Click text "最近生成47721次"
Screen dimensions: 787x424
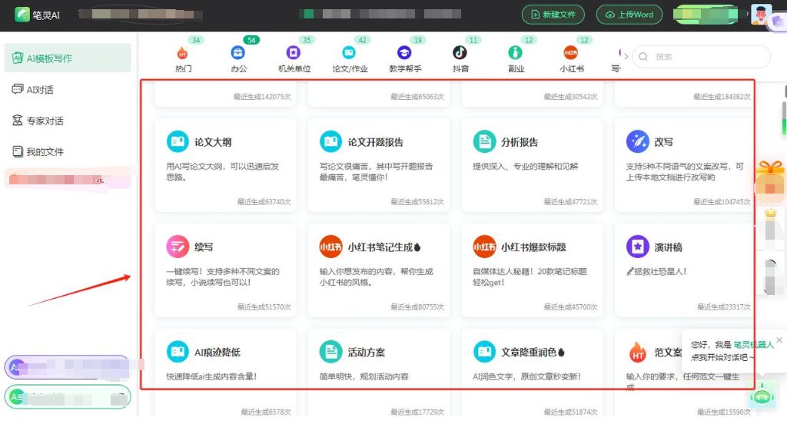571,202
